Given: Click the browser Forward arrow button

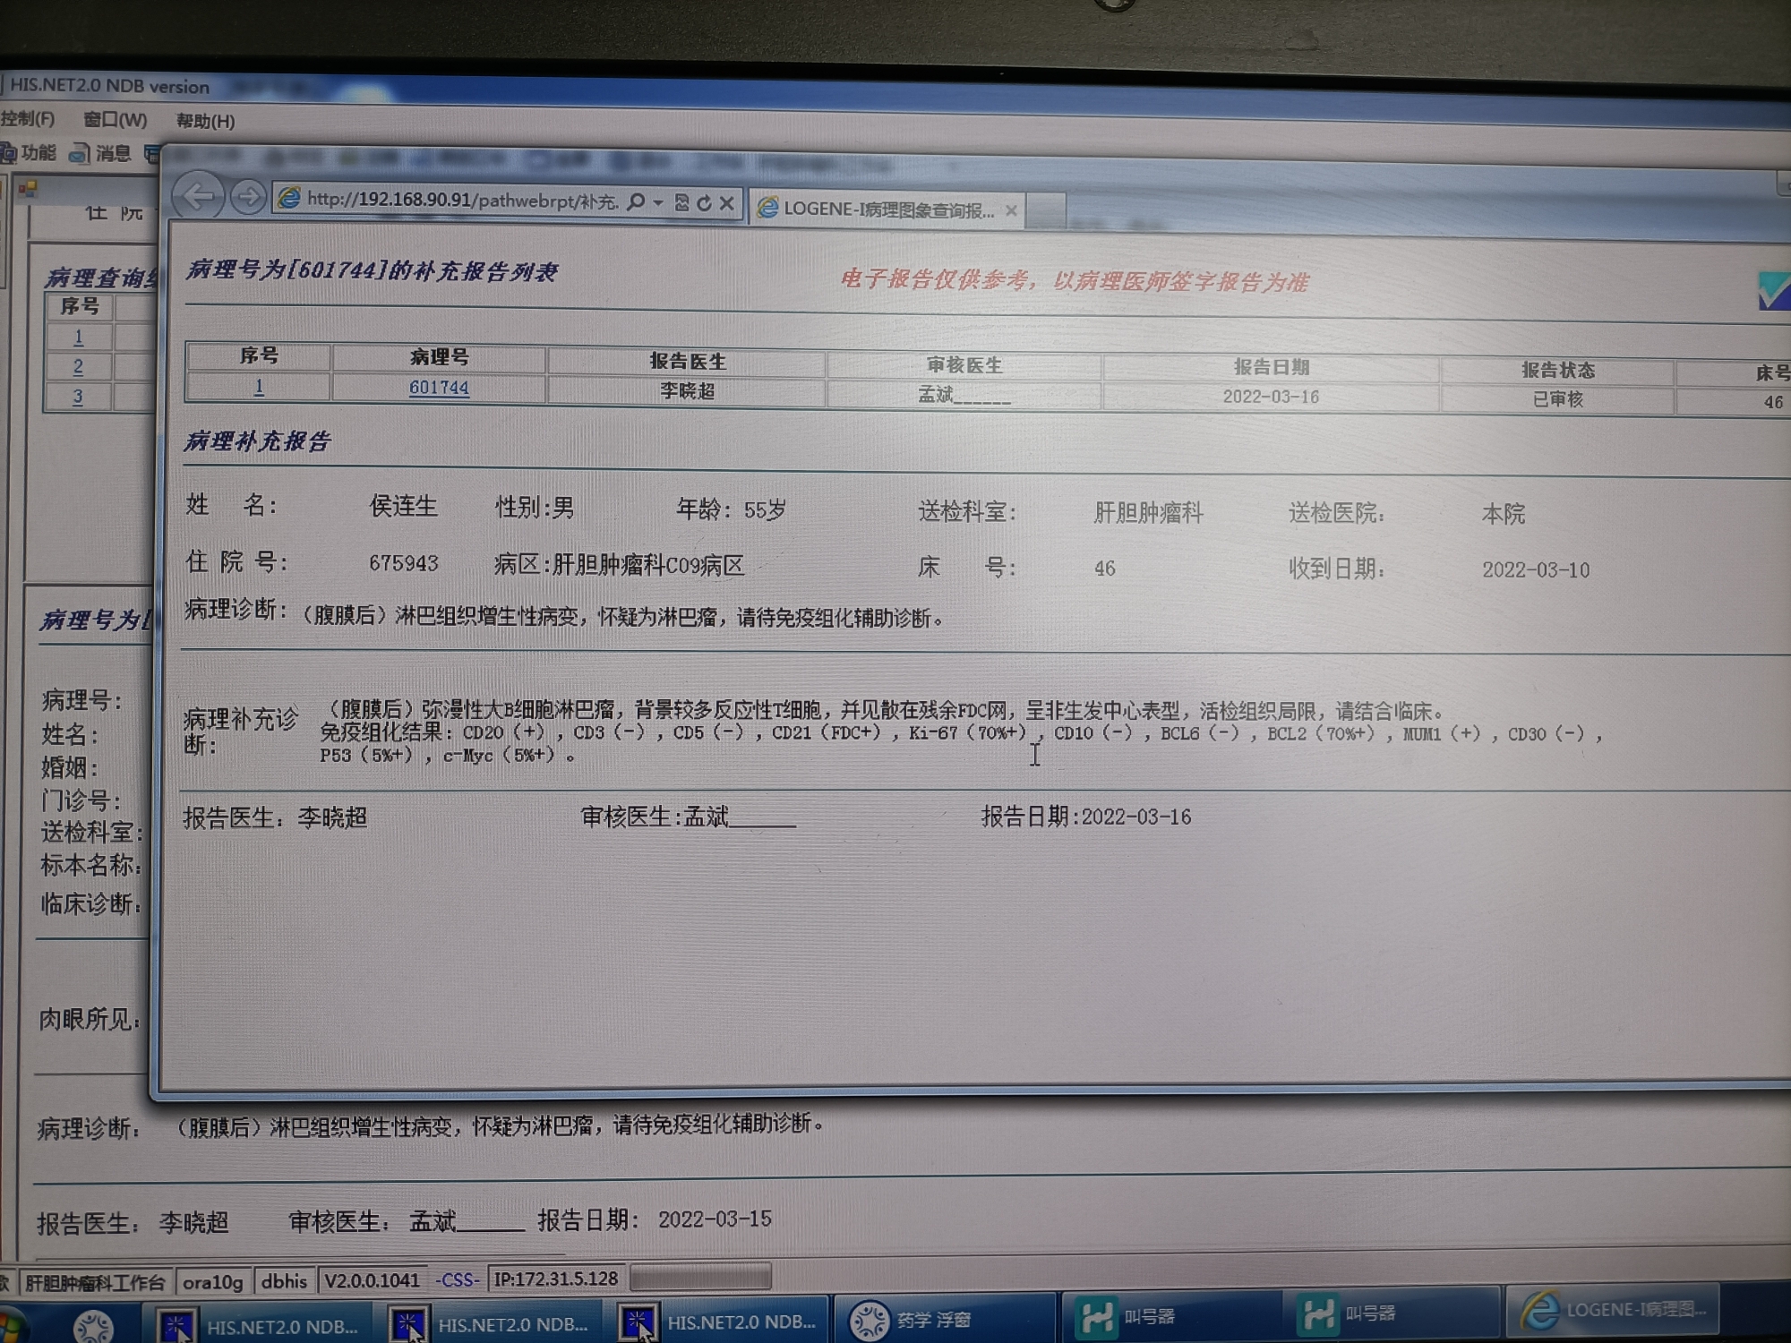Looking at the screenshot, I should click(x=248, y=197).
